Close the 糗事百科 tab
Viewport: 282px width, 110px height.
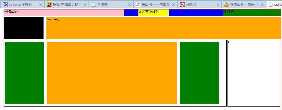262,5
